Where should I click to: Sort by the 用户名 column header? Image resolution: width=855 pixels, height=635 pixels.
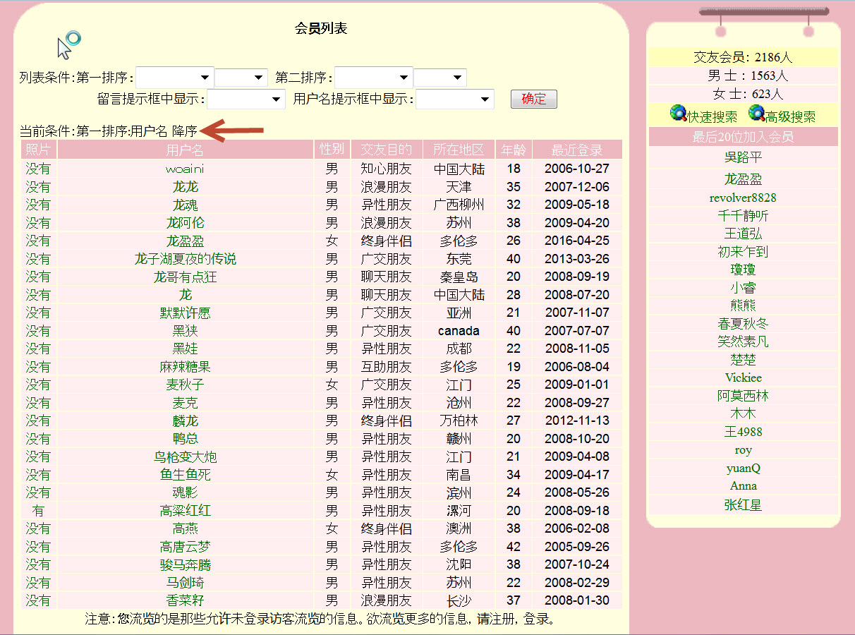(185, 150)
